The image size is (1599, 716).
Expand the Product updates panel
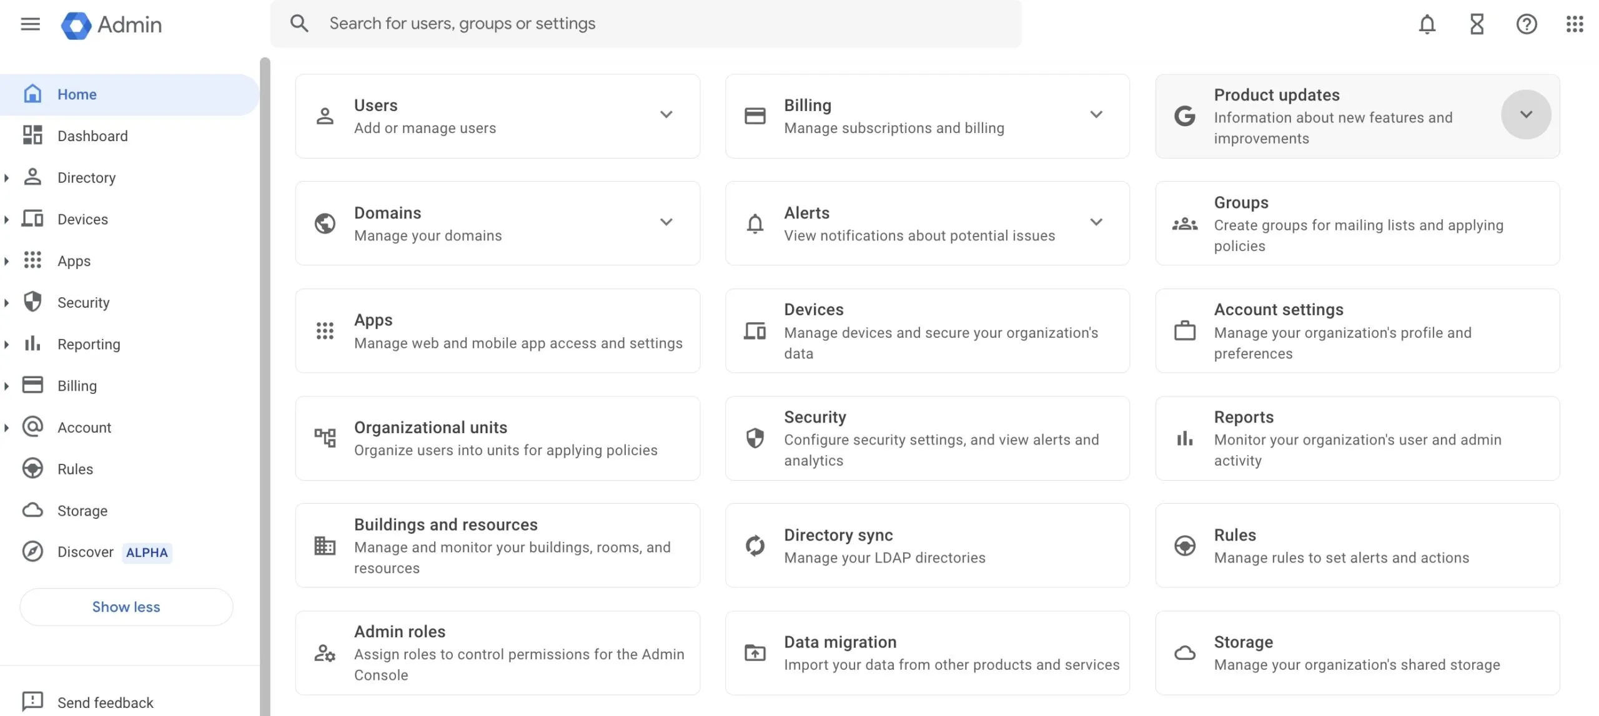1526,114
